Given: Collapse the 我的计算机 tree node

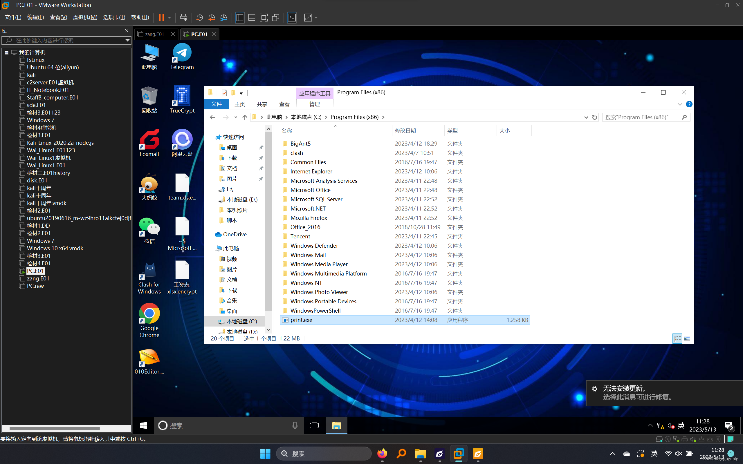Looking at the screenshot, I should click(x=6, y=52).
